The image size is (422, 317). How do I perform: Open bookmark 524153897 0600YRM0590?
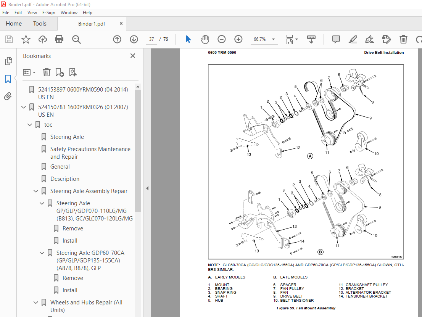(x=83, y=93)
